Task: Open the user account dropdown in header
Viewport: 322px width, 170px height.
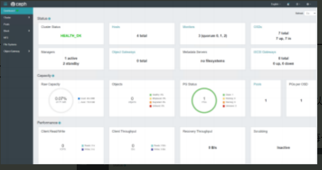Action: coord(308,4)
